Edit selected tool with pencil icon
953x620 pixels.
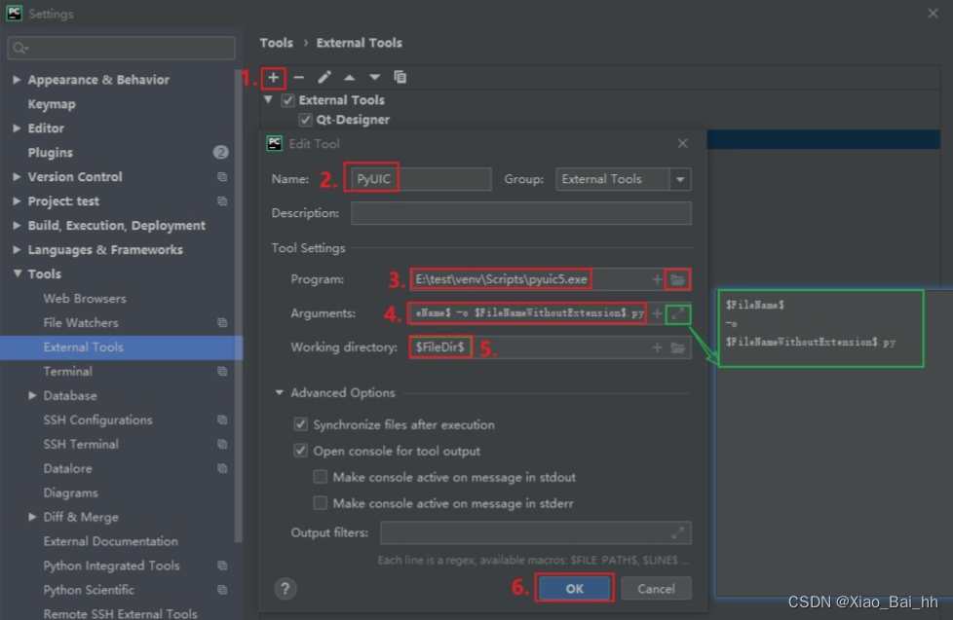tap(324, 77)
